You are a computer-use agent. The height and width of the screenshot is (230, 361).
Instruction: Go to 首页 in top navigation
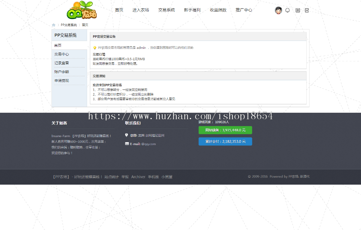point(119,10)
